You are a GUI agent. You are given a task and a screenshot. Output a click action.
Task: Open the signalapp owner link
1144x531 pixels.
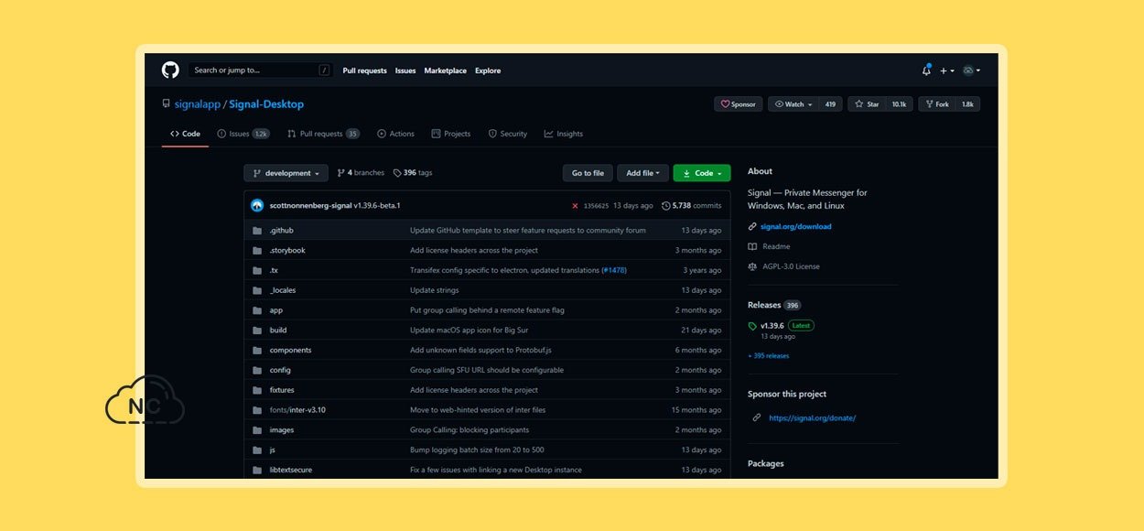(x=198, y=104)
